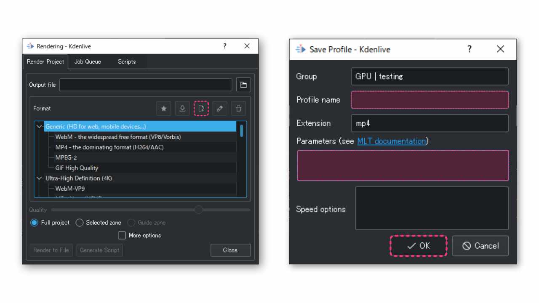Select the Selected zone radio button

point(80,223)
